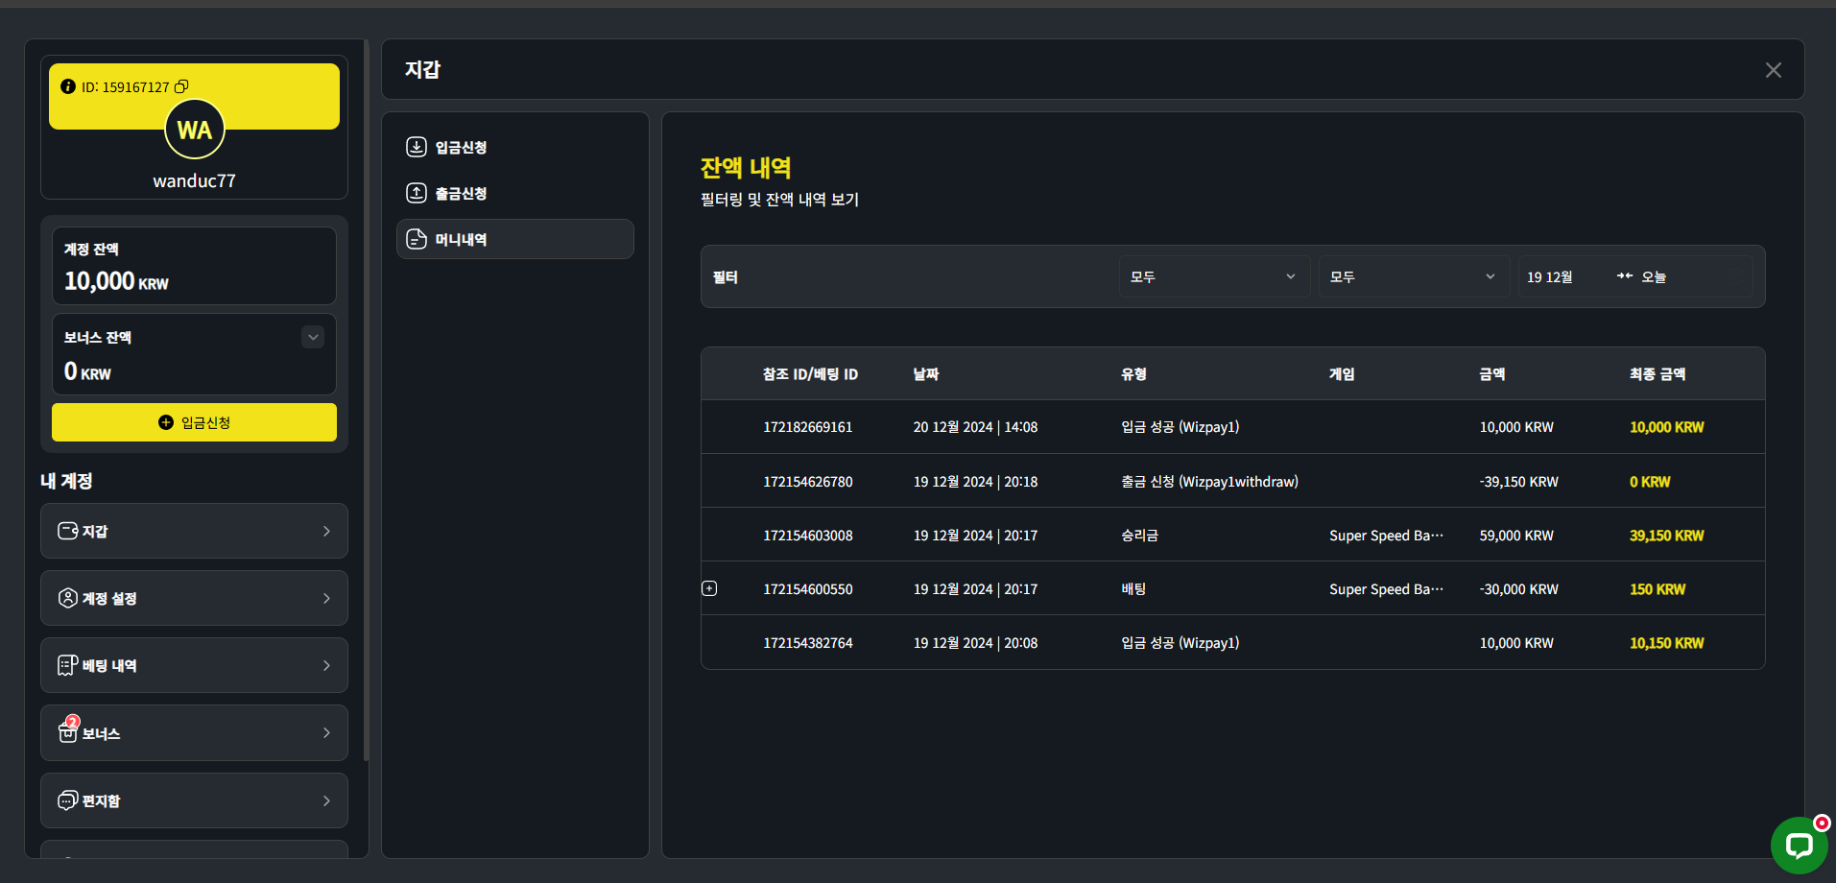Select the 머니내역 wallet menu item
The height and width of the screenshot is (883, 1836).
coord(515,239)
